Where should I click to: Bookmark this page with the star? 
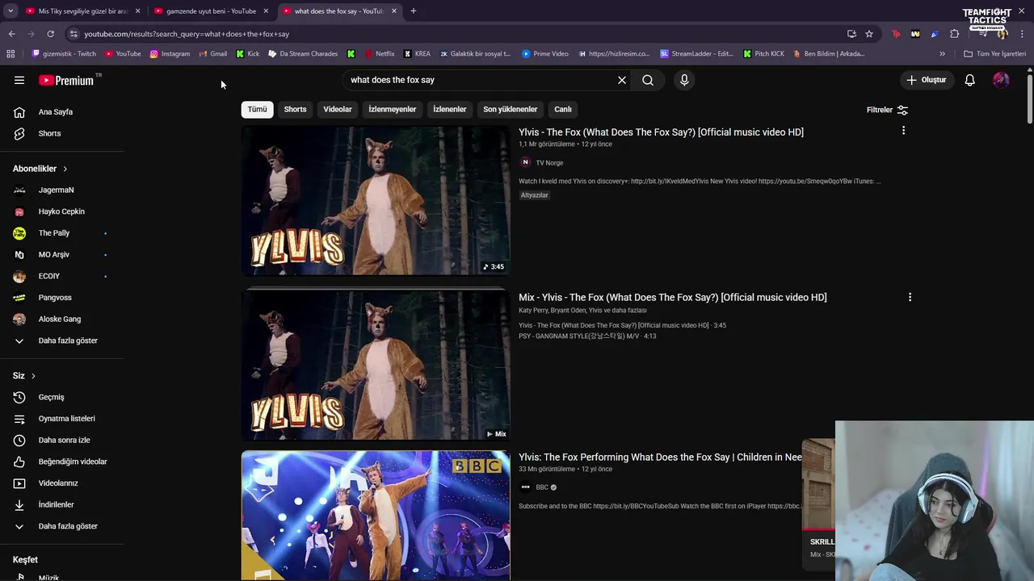coord(869,34)
